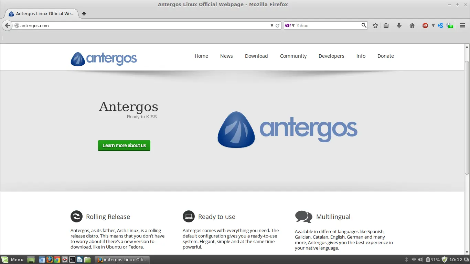
Task: Select the Antergos Linux Offi... taskbar window
Action: click(x=122, y=260)
